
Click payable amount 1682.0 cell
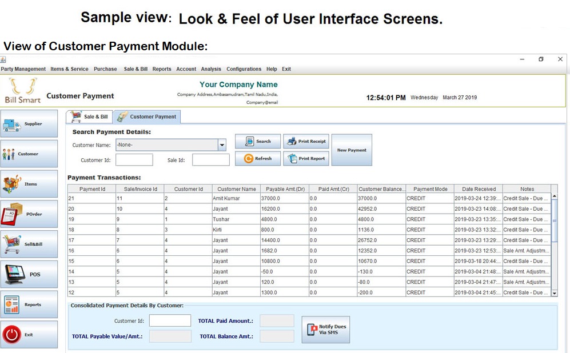[x=285, y=251]
